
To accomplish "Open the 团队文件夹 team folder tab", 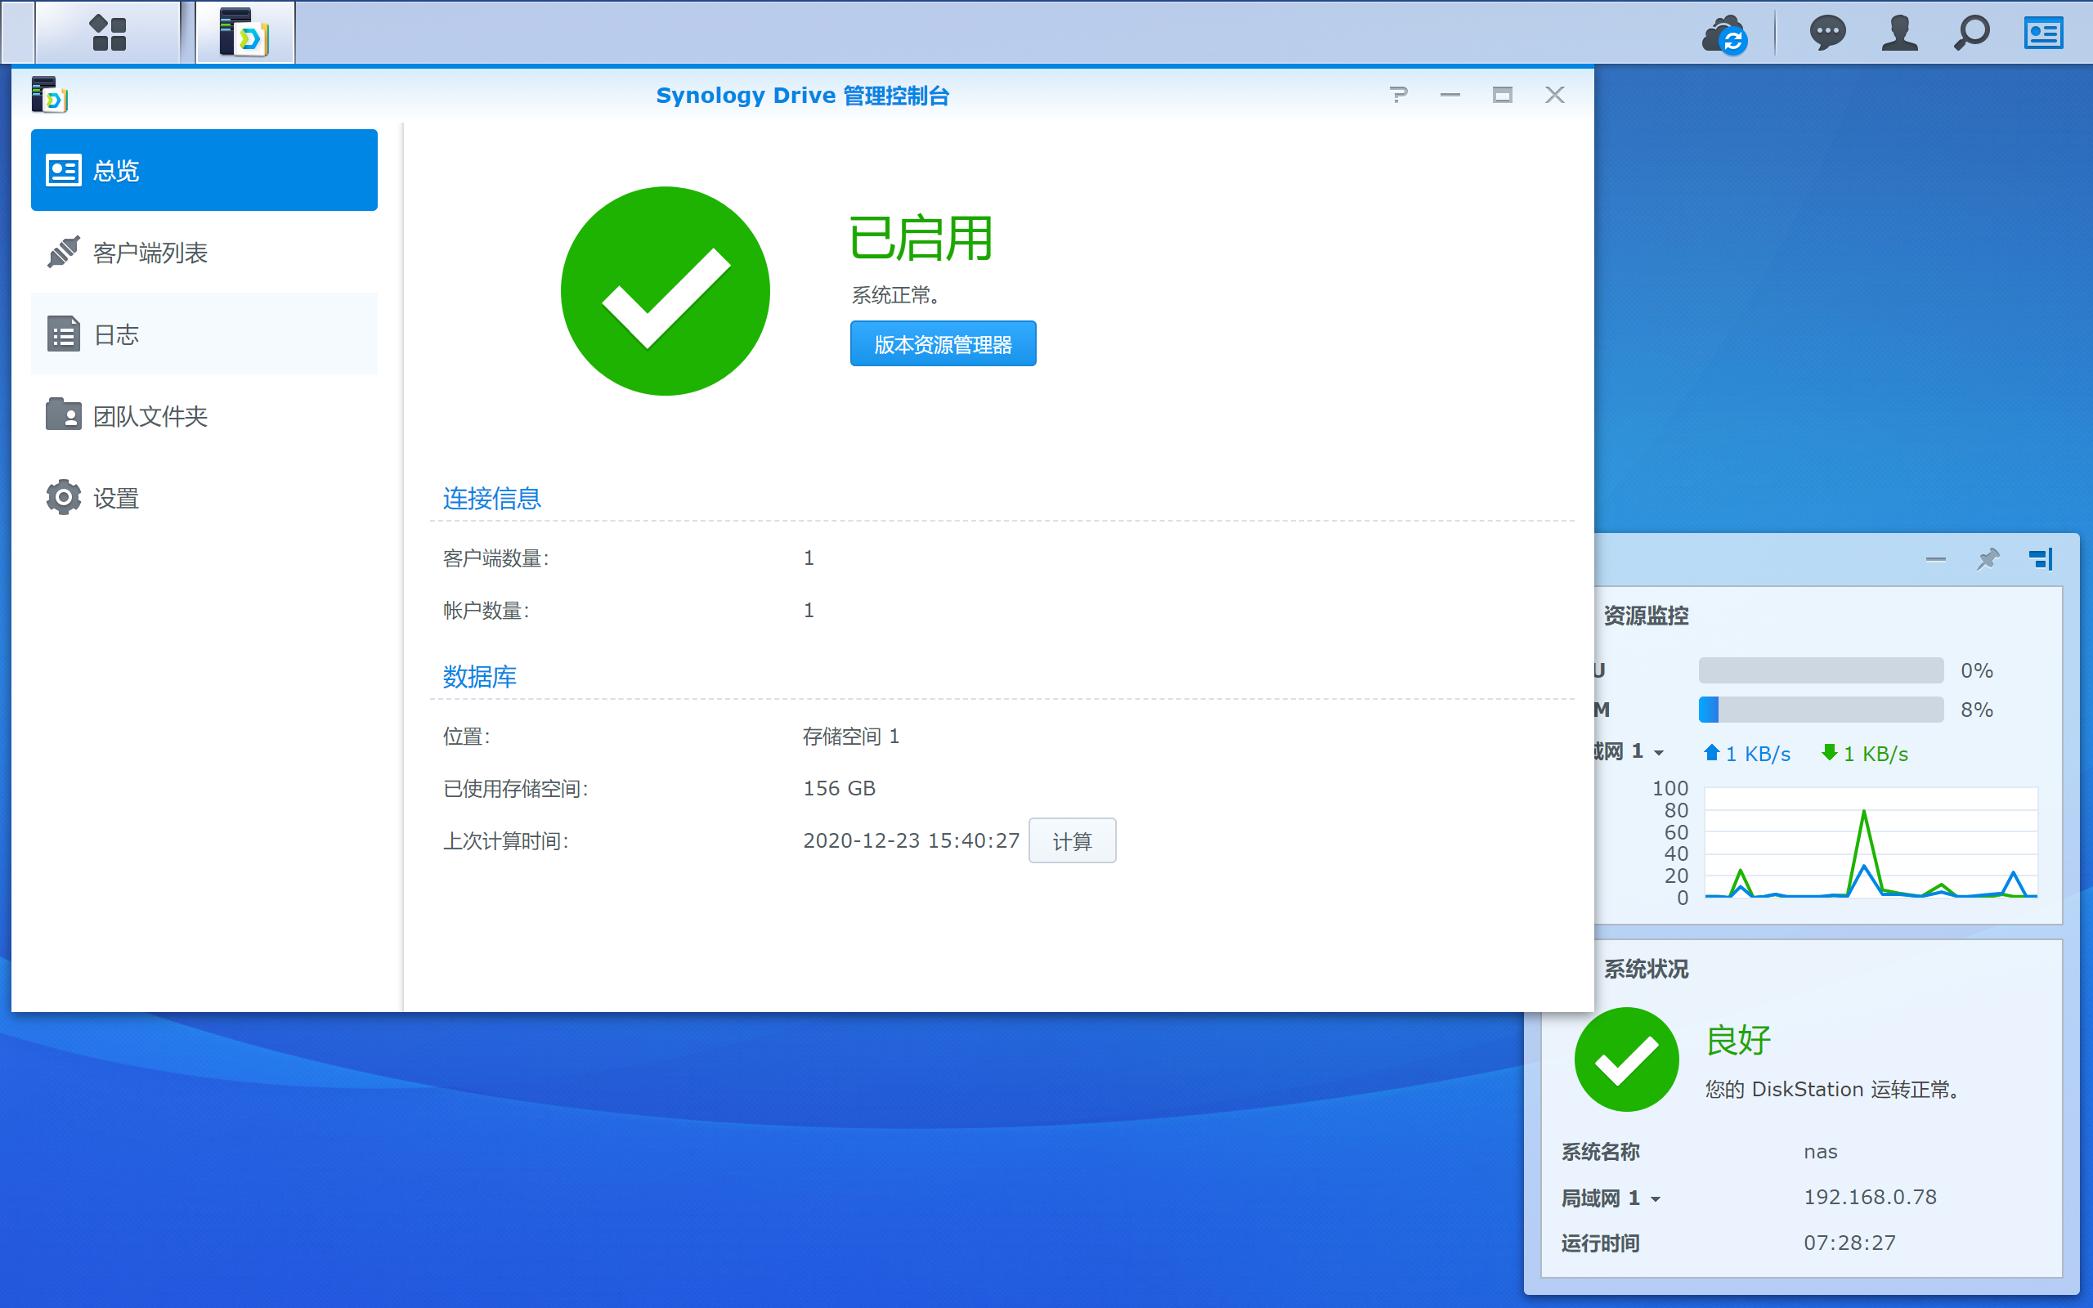I will pos(204,416).
